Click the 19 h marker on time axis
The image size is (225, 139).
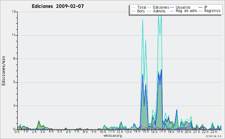(x=180, y=131)
